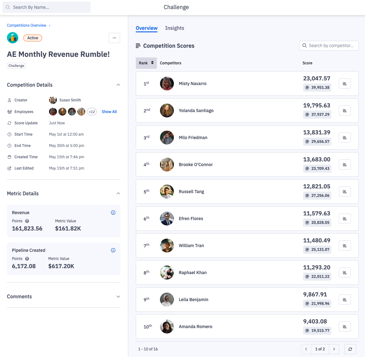365x357 pixels.
Task: Collapse the Competition Details section
Action: tap(118, 85)
